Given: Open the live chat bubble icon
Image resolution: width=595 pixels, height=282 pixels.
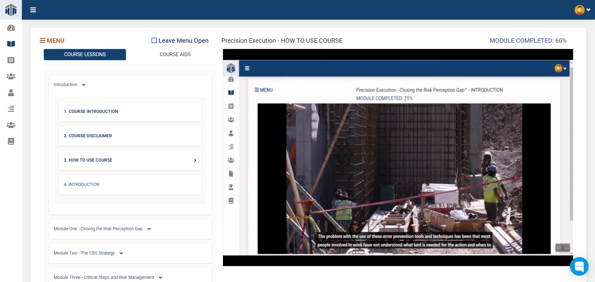Looking at the screenshot, I should [579, 266].
